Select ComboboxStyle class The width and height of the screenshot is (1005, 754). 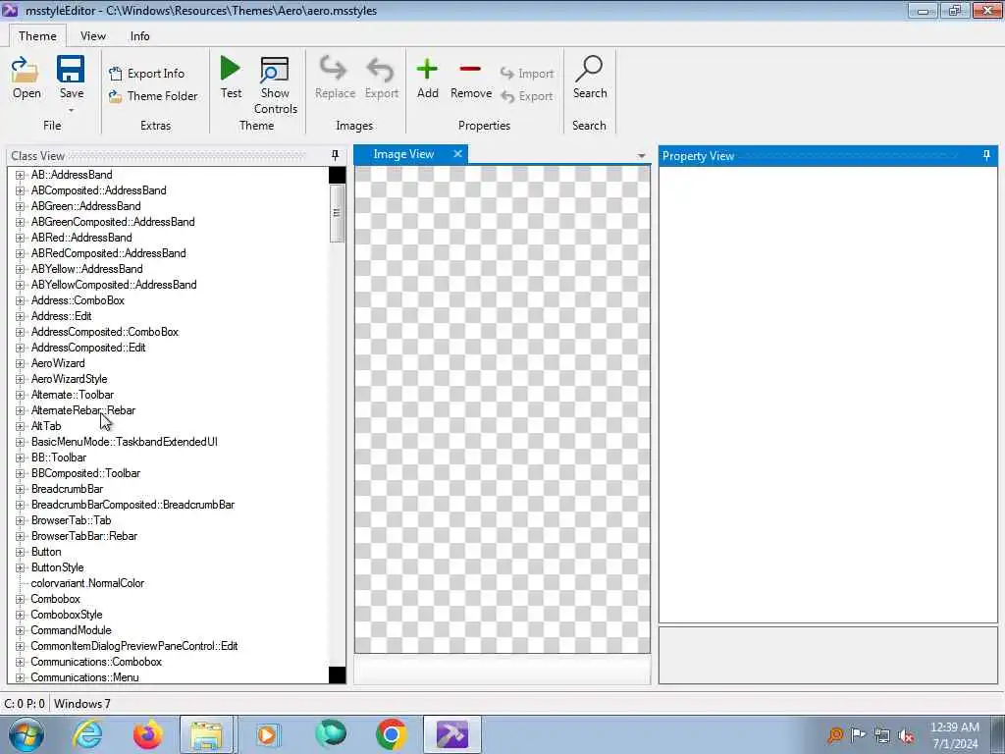point(66,615)
